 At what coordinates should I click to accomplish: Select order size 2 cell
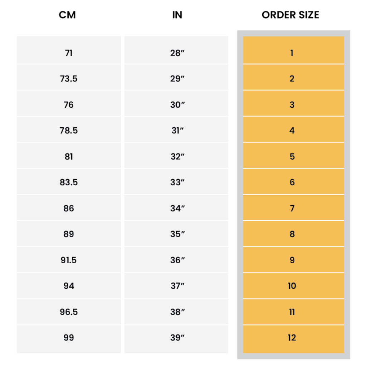point(292,79)
